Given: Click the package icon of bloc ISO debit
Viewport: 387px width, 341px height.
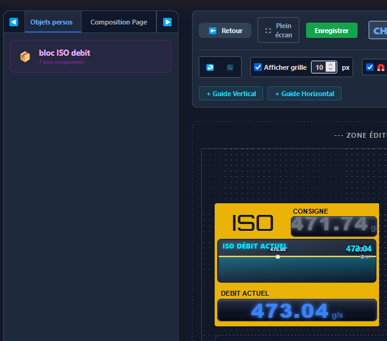Looking at the screenshot, I should click(25, 57).
